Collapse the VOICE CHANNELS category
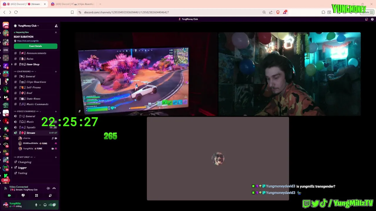 27,111
